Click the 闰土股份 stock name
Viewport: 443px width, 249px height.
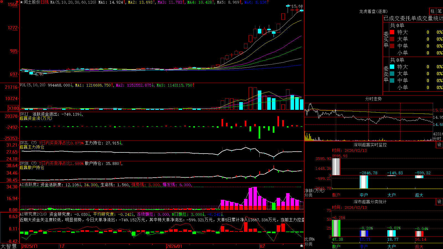click(32, 2)
